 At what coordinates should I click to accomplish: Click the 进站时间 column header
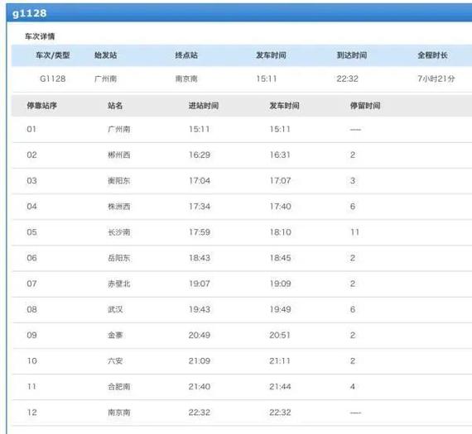click(204, 106)
